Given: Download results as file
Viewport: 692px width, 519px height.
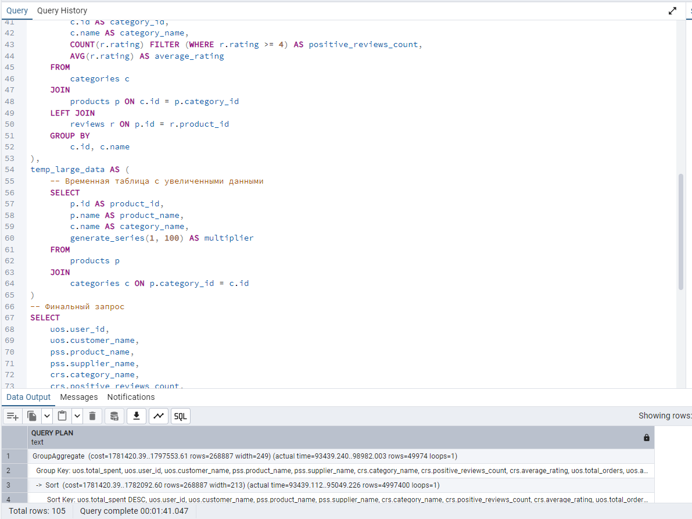Looking at the screenshot, I should [x=137, y=416].
